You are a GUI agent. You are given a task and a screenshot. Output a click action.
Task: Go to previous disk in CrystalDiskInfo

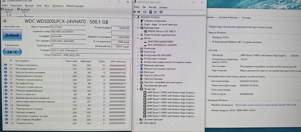[x=5, y=21]
